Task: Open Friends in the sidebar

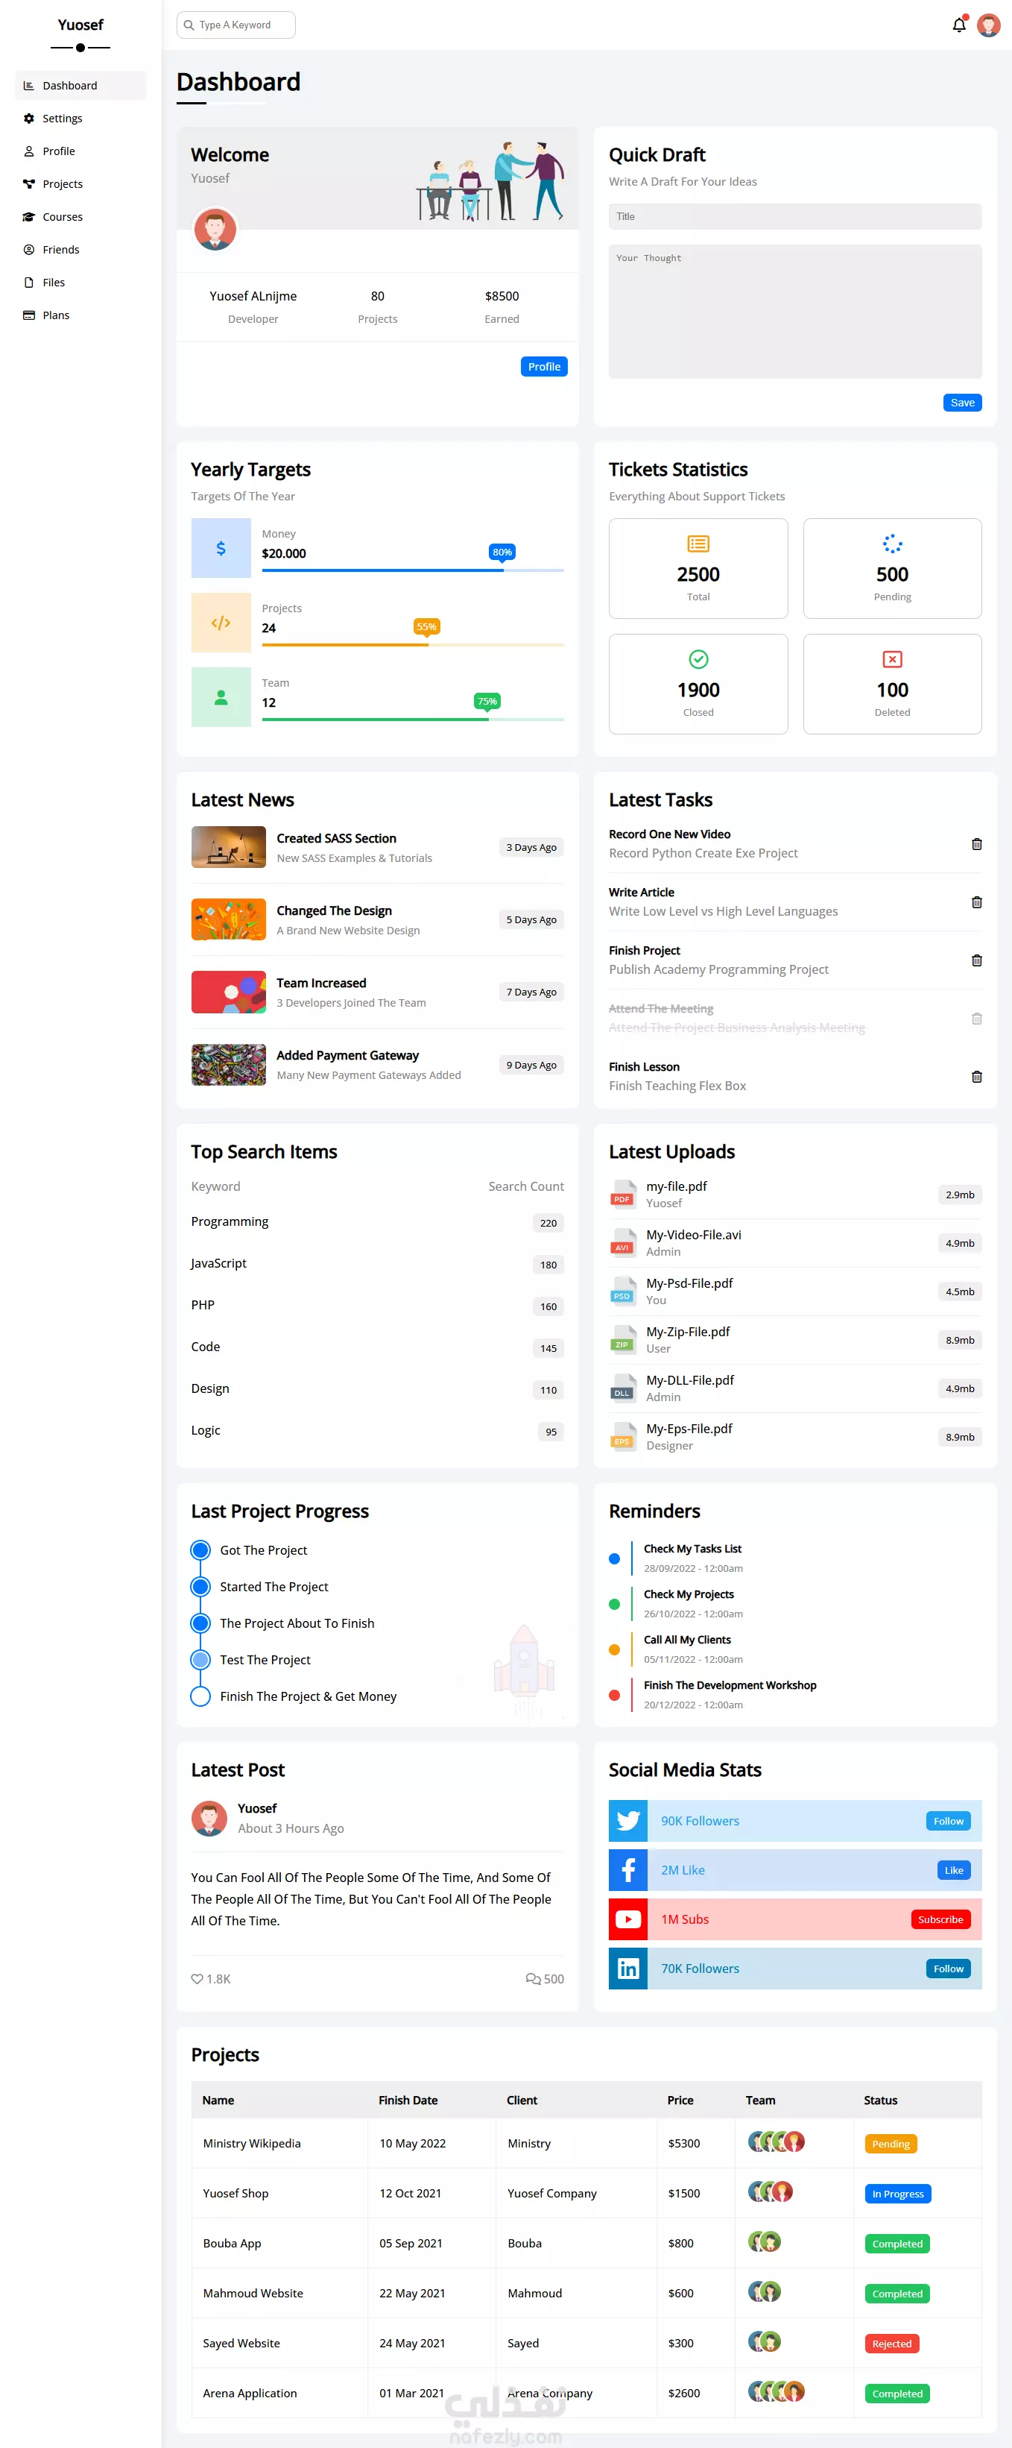Action: (80, 249)
